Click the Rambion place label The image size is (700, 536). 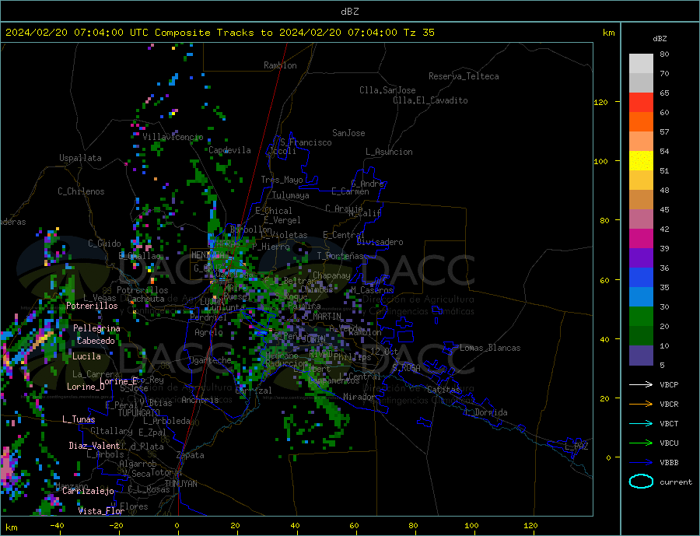(280, 65)
